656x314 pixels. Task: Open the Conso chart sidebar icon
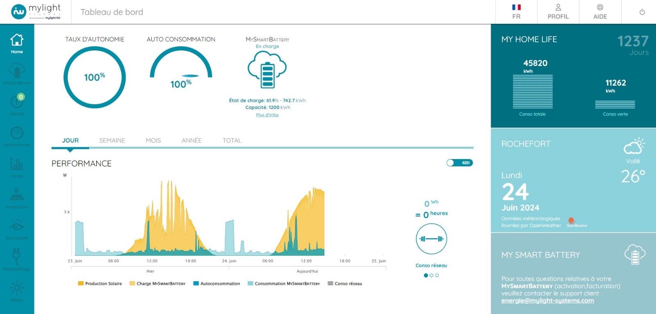click(17, 166)
